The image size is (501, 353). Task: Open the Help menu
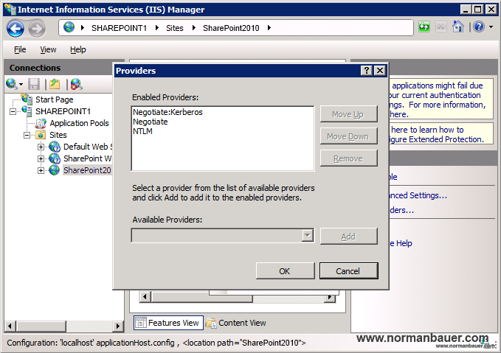pos(78,49)
